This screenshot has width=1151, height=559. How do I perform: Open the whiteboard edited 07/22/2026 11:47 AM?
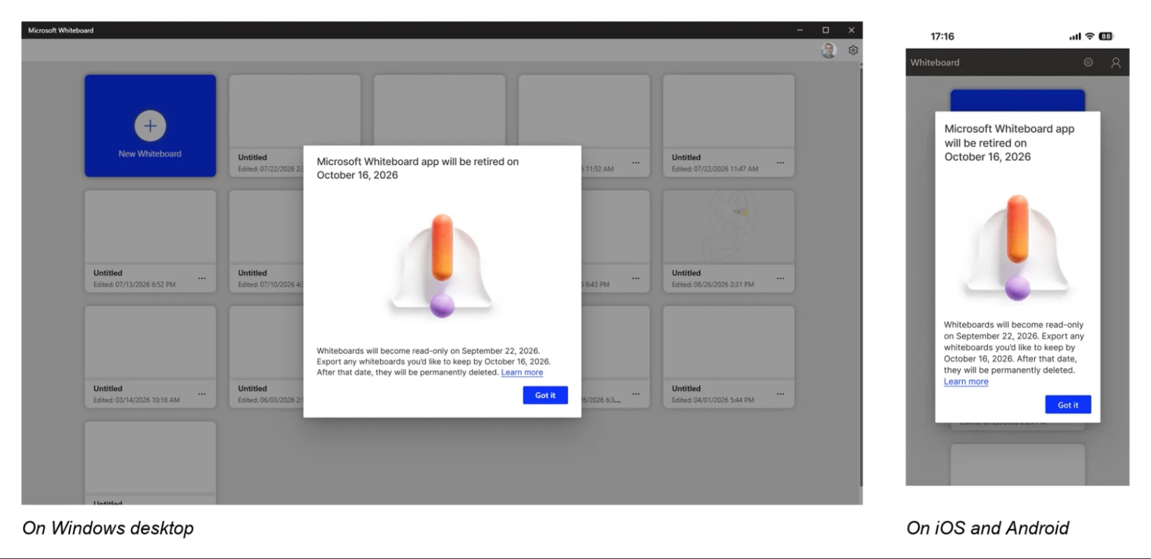tap(728, 125)
